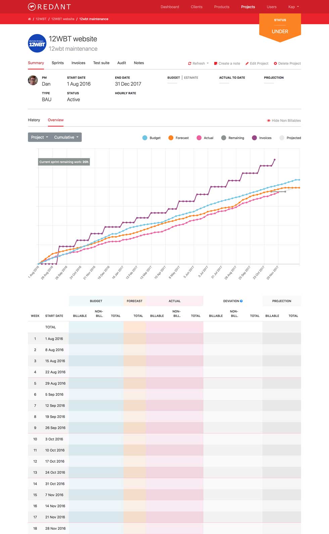Toggle Hide Non Billables visibility
This screenshot has width=329, height=534.
[284, 120]
